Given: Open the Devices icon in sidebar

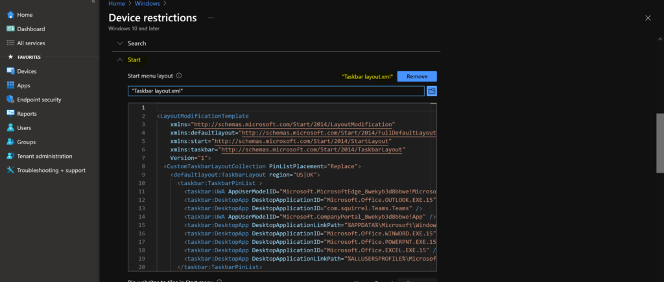Looking at the screenshot, I should (10, 71).
